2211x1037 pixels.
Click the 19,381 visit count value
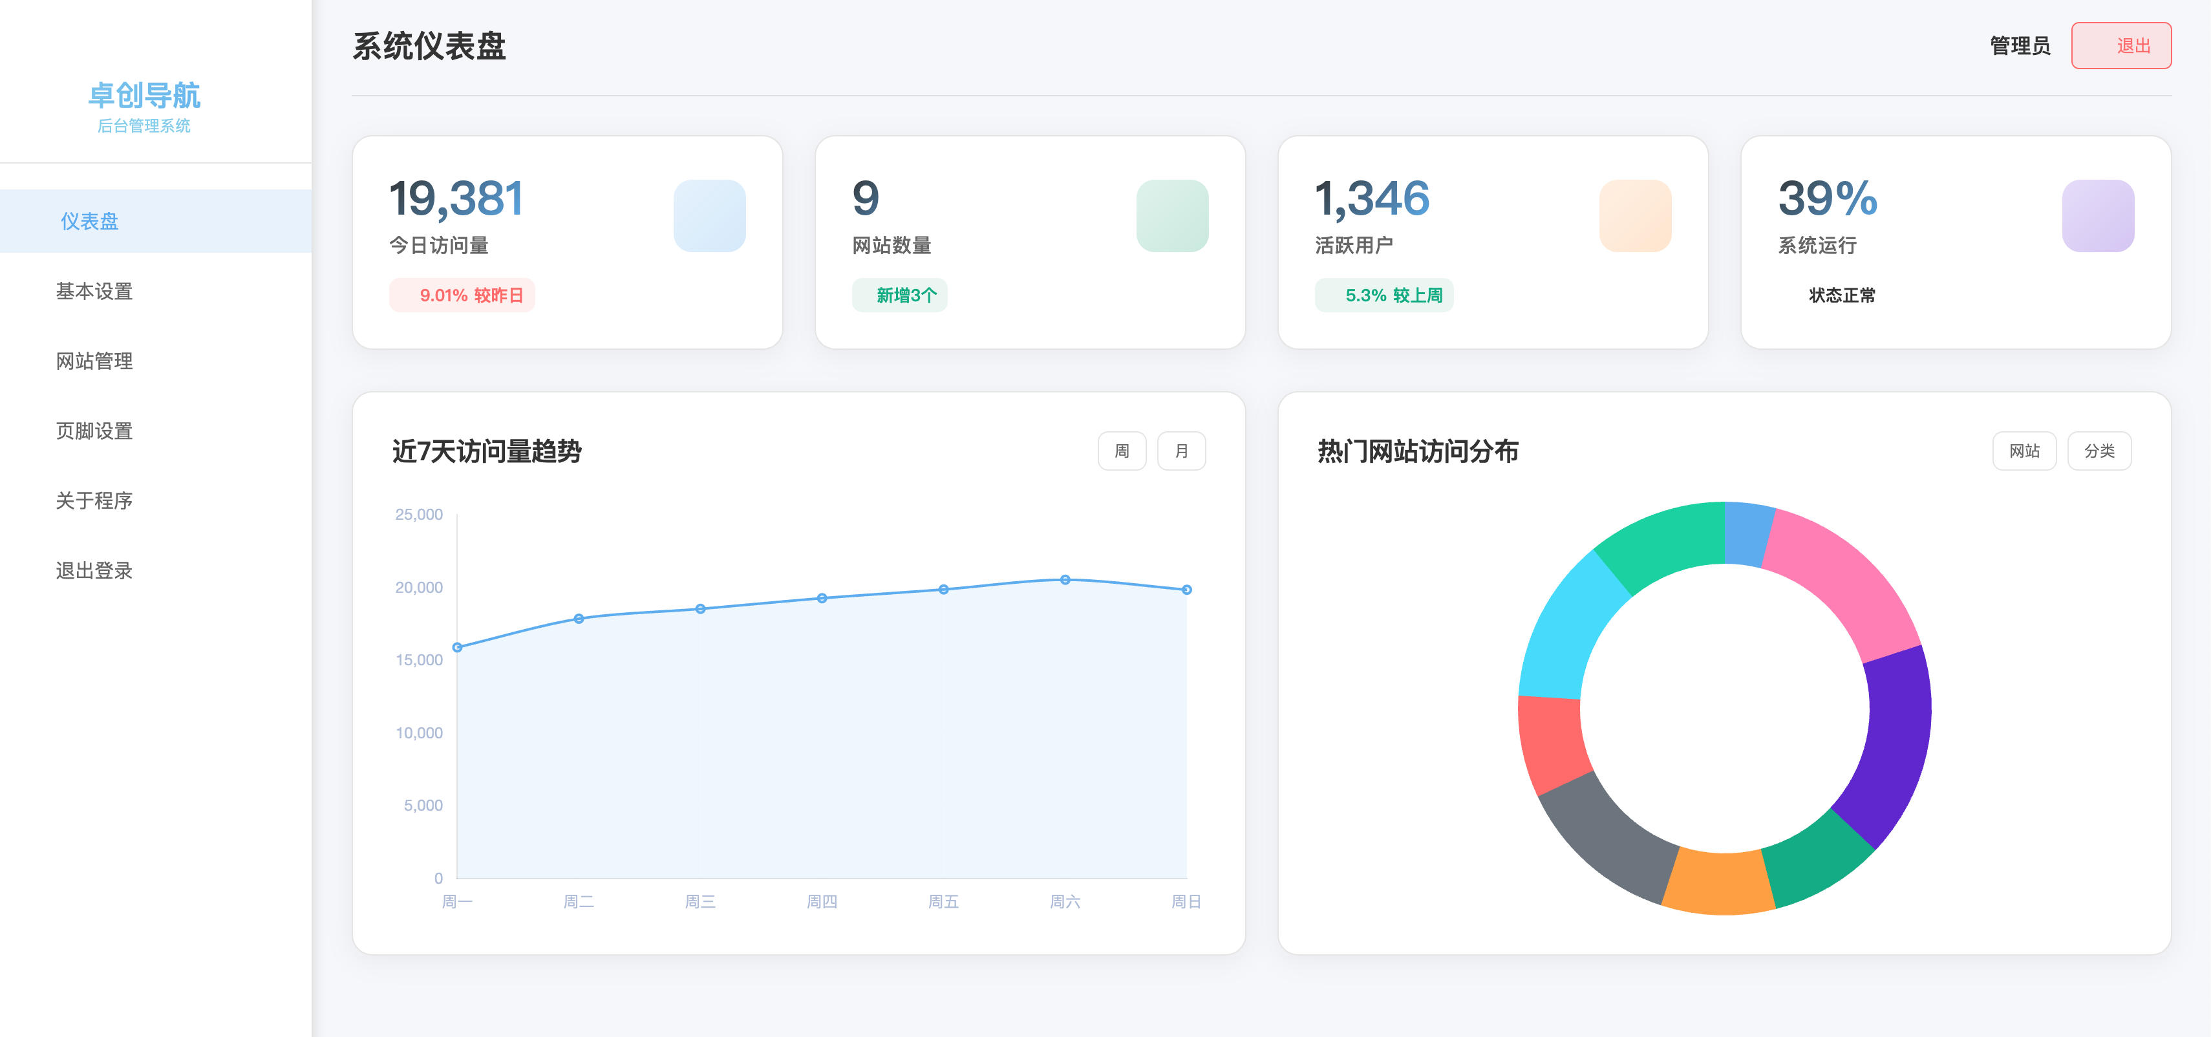coord(456,198)
